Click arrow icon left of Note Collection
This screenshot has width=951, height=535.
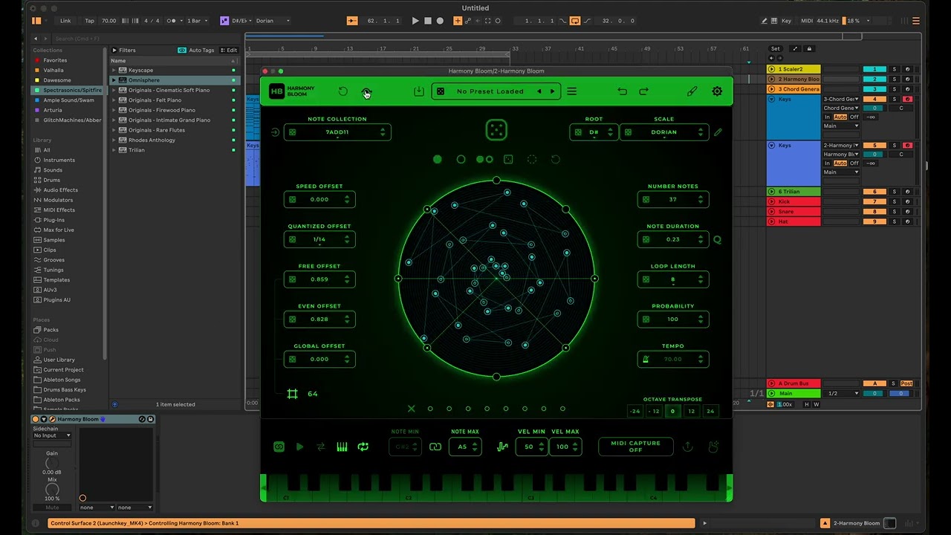[275, 132]
